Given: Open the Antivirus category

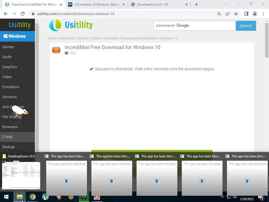Looking at the screenshot, I should click(x=9, y=97).
